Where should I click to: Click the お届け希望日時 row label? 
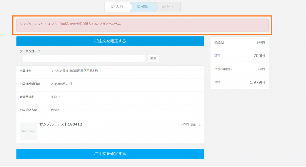tap(30, 84)
